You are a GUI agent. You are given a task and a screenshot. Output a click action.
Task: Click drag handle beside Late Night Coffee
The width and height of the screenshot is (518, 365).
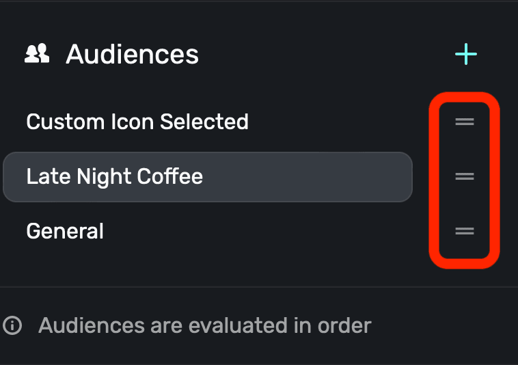click(465, 176)
